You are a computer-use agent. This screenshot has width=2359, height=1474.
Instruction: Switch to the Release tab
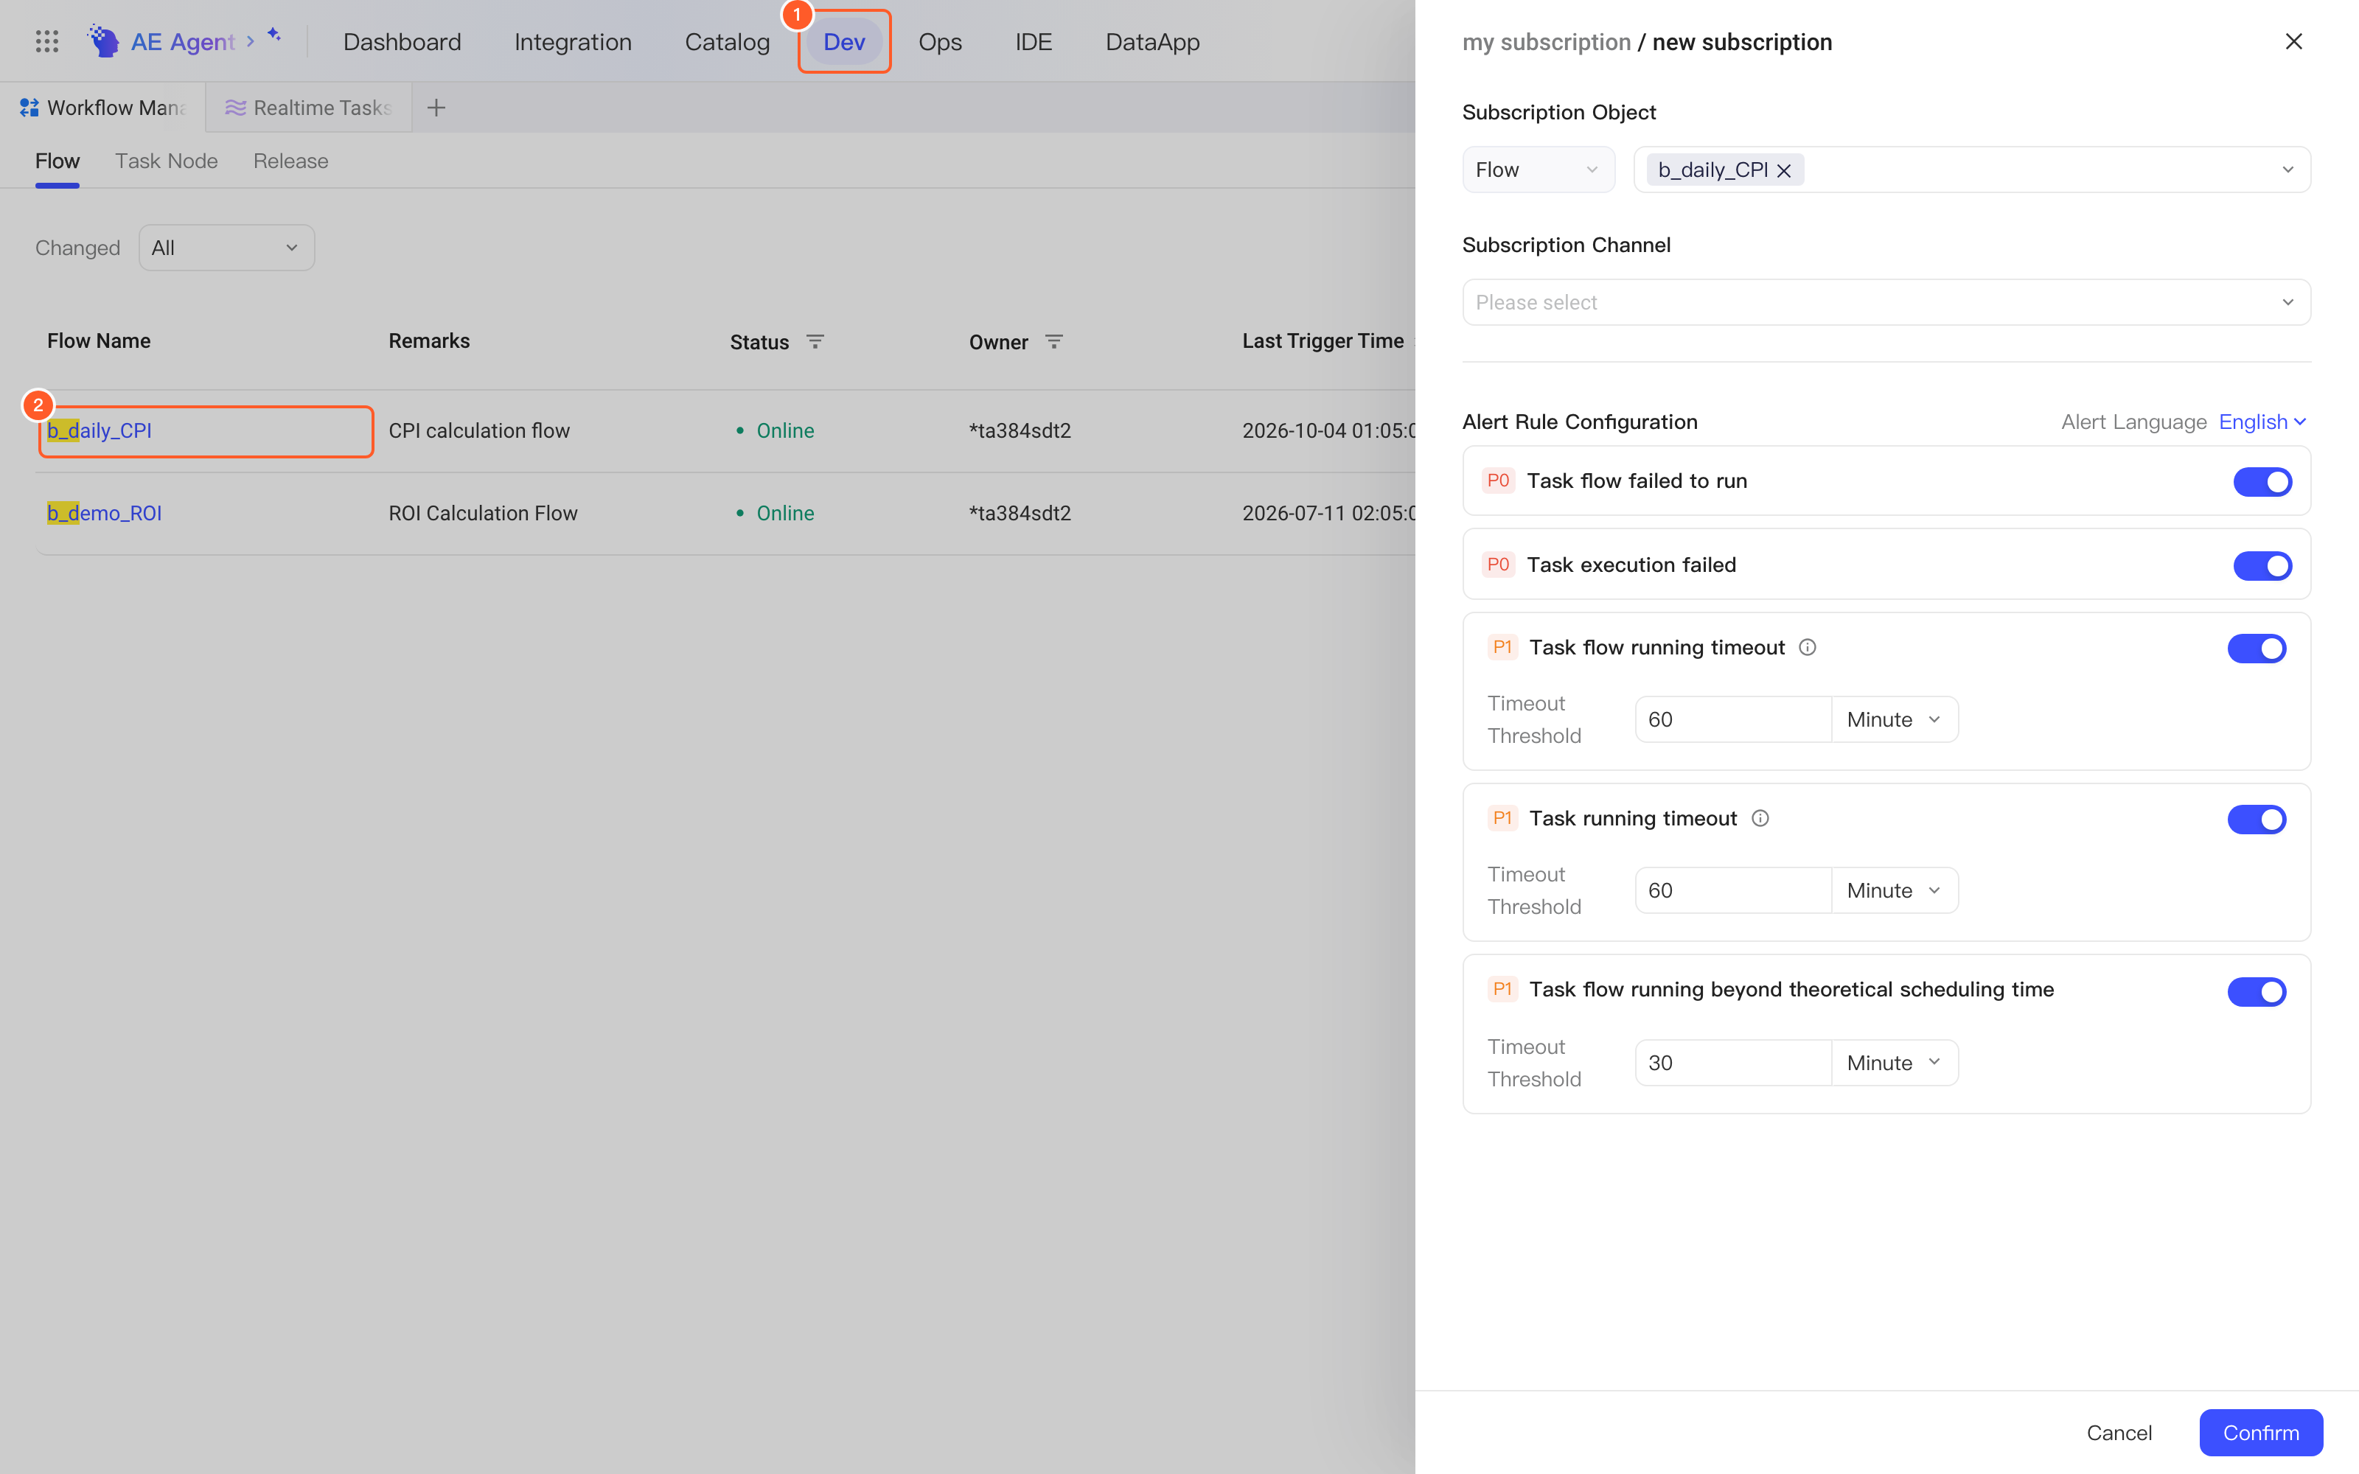pyautogui.click(x=290, y=161)
